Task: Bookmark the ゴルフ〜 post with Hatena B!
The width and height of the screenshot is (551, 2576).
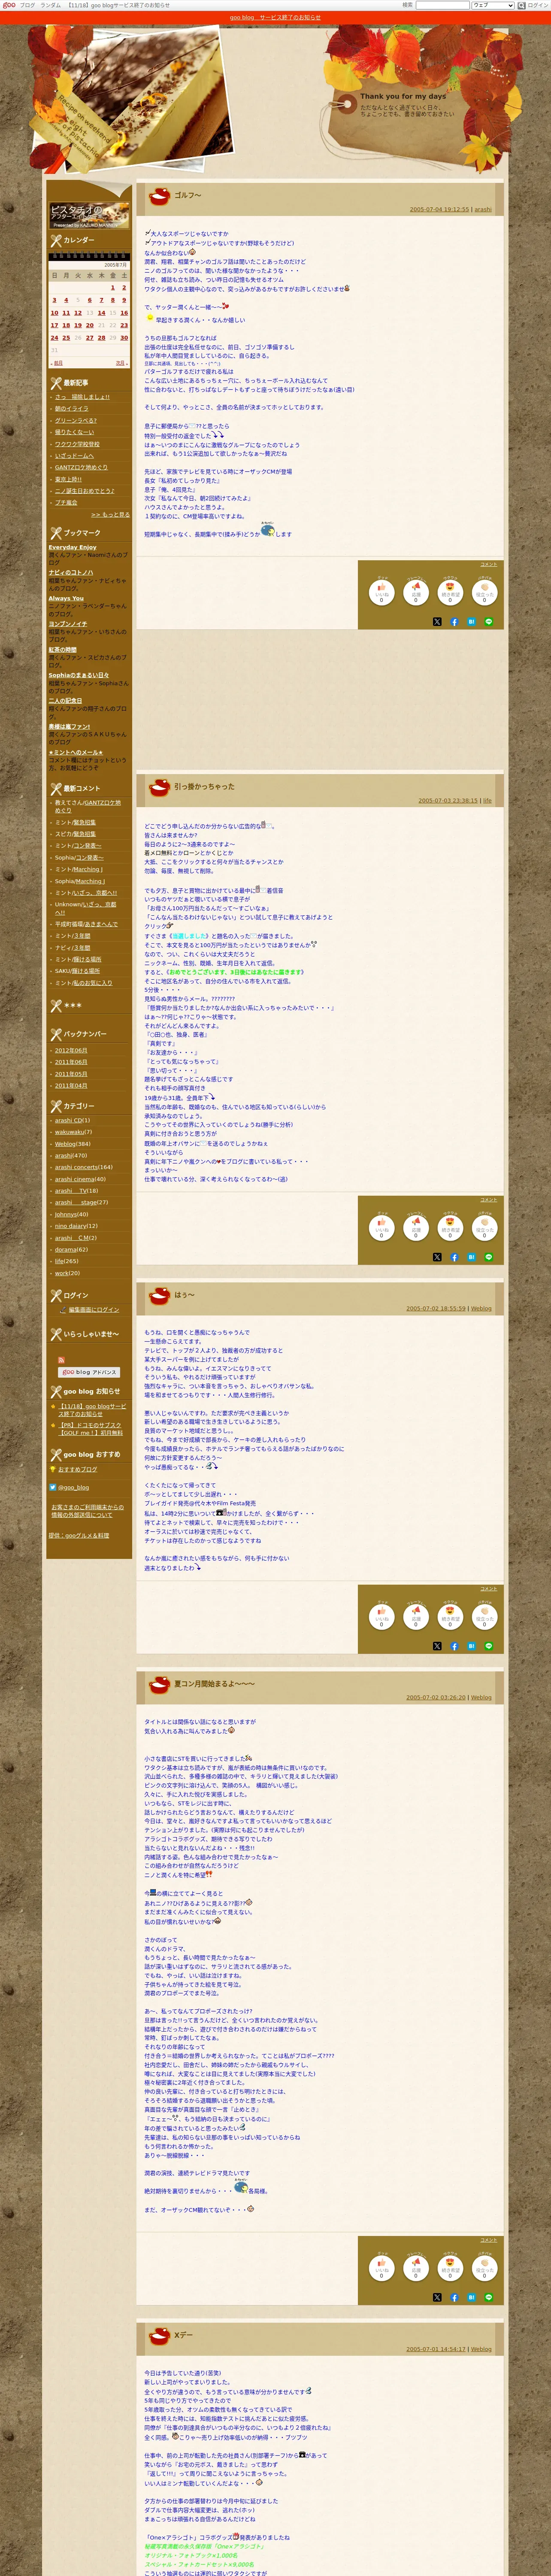Action: click(x=471, y=622)
